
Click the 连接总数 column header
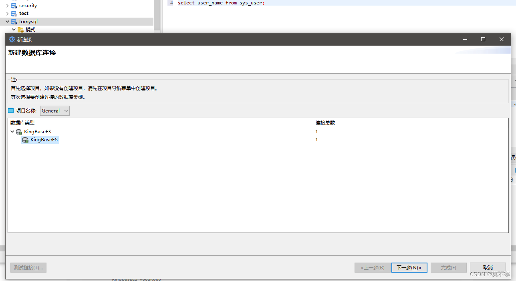[x=411, y=123]
